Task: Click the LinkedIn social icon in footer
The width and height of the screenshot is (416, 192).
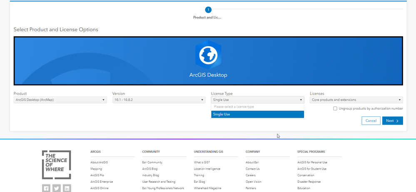Action: [x=67, y=188]
